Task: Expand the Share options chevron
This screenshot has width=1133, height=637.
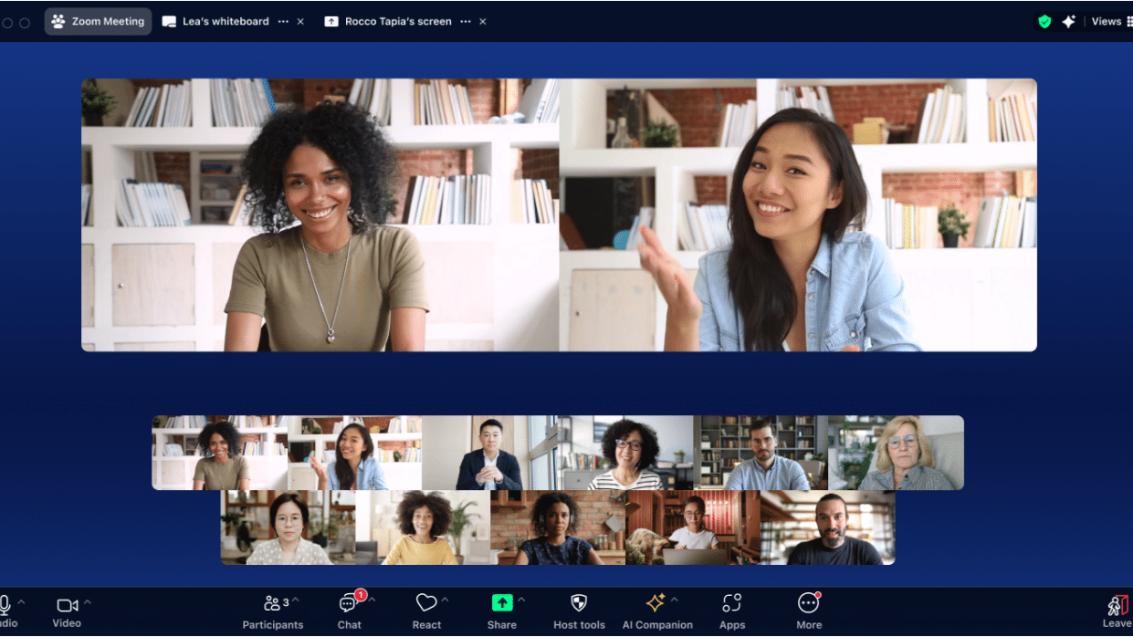Action: pyautogui.click(x=521, y=600)
